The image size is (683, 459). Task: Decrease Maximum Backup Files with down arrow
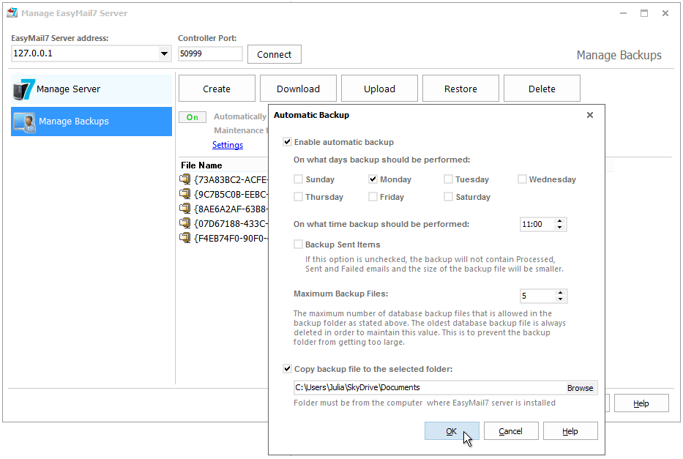pyautogui.click(x=561, y=299)
